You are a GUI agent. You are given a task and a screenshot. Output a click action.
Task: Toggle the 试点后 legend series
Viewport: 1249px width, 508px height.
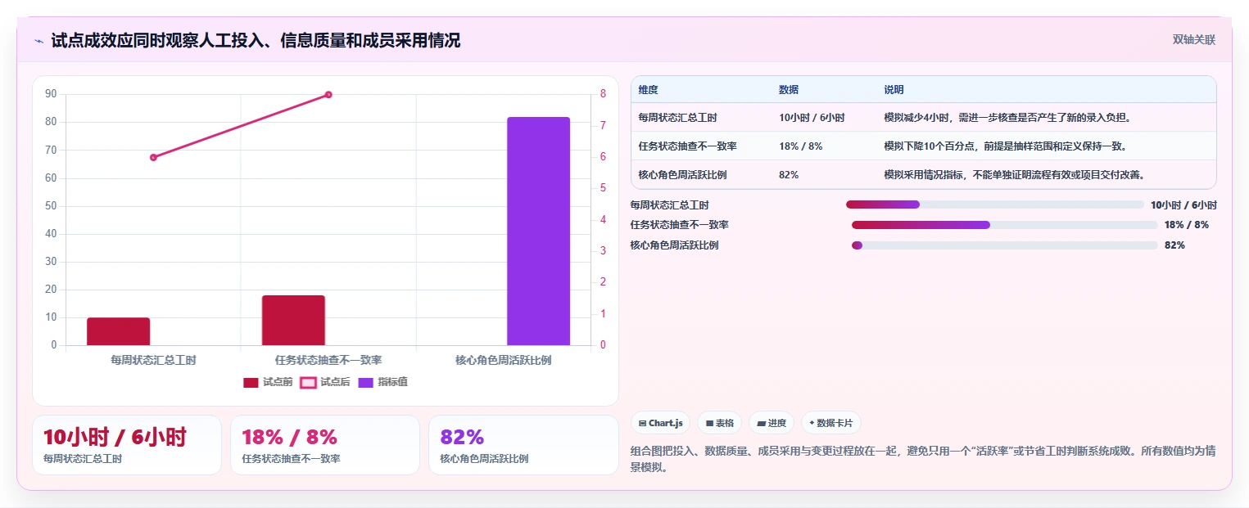pos(325,382)
